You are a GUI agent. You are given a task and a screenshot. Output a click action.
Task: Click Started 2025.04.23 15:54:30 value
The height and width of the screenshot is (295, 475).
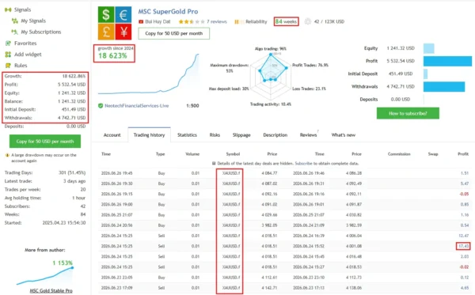coord(64,223)
